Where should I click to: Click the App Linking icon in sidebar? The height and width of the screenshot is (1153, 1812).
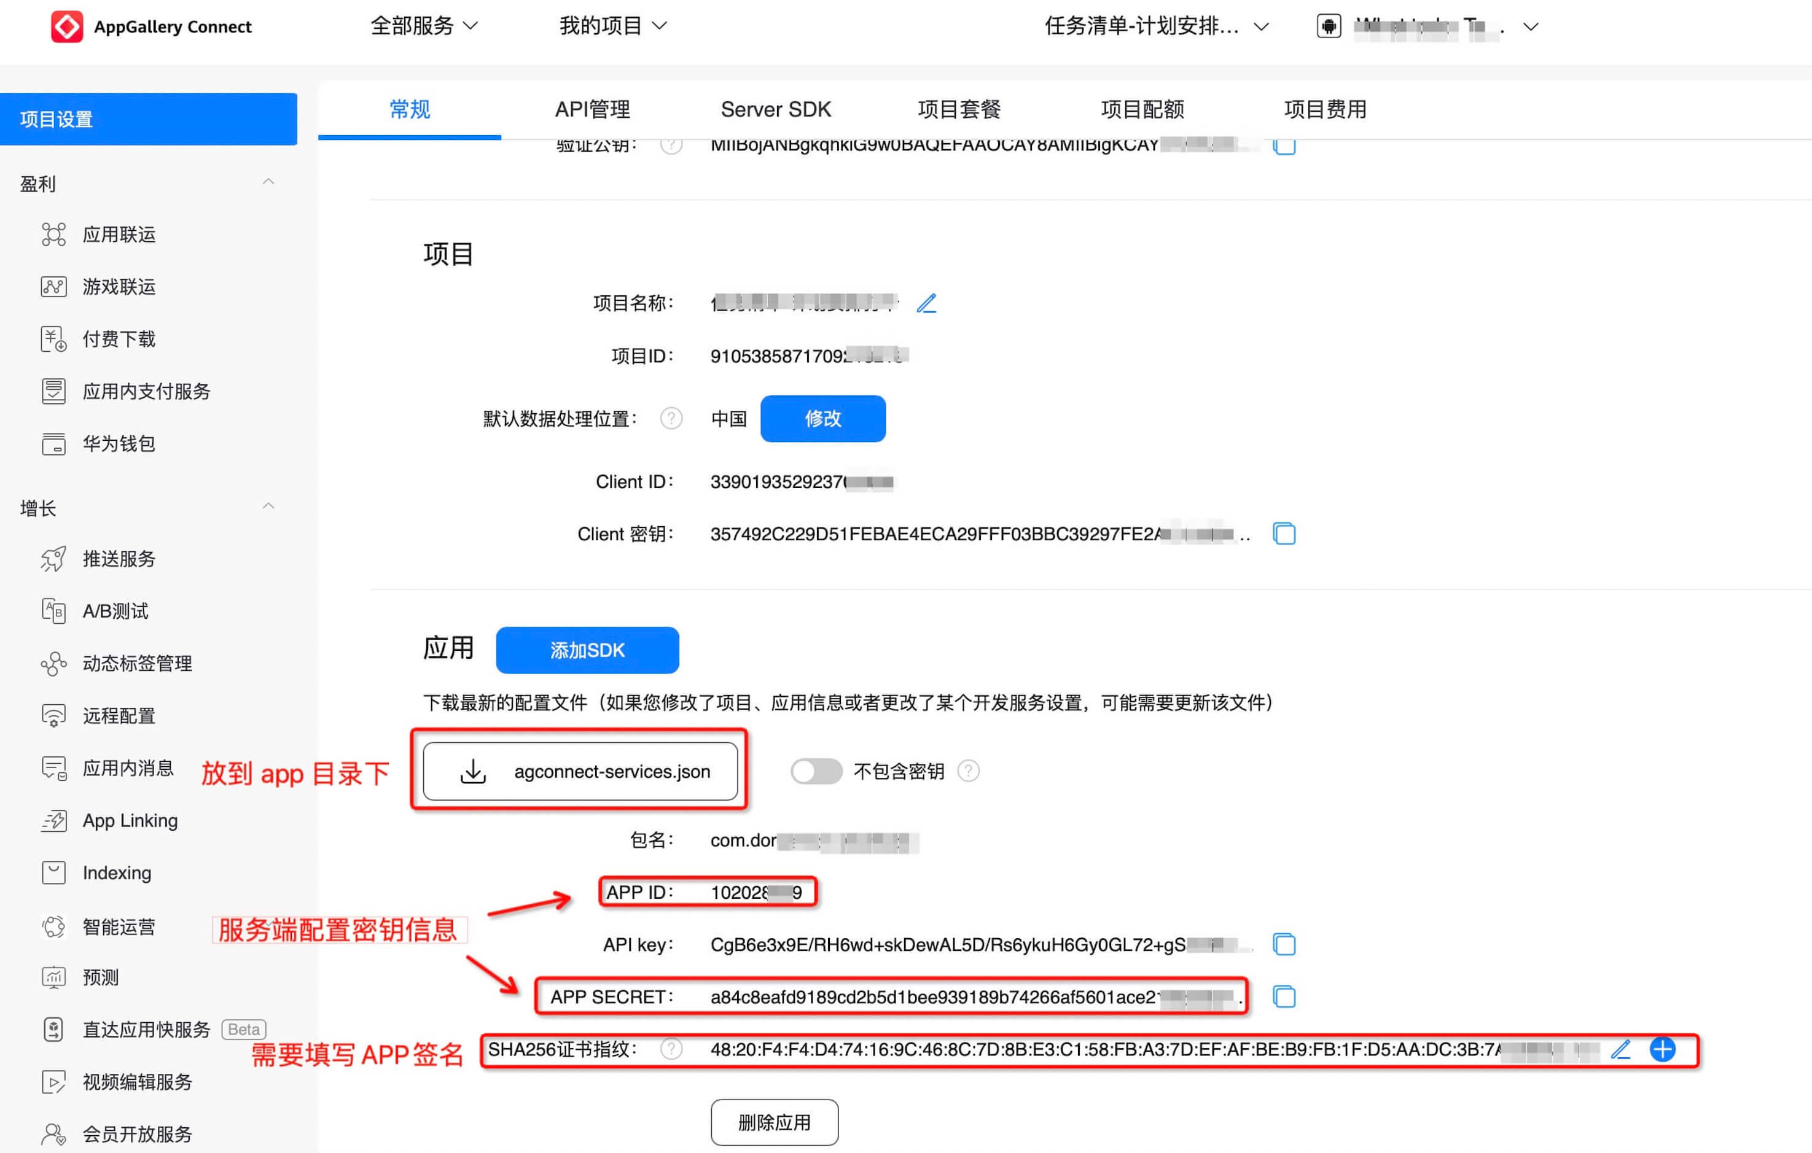(54, 820)
